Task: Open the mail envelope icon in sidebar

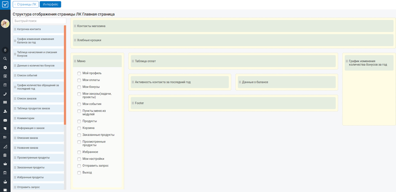Action: [5, 120]
